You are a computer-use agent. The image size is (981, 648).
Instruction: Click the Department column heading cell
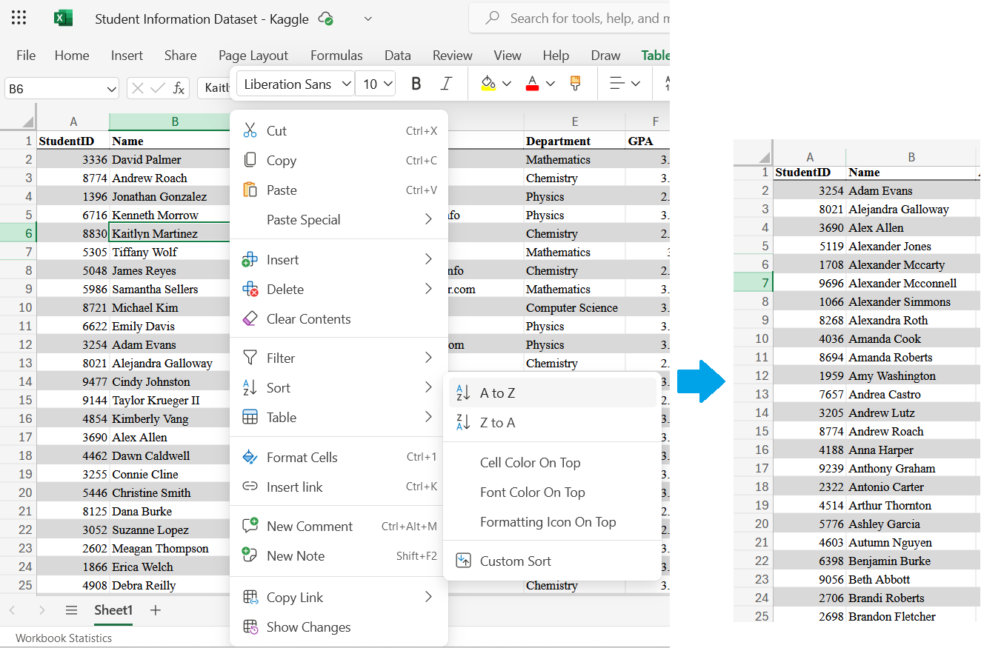574,141
